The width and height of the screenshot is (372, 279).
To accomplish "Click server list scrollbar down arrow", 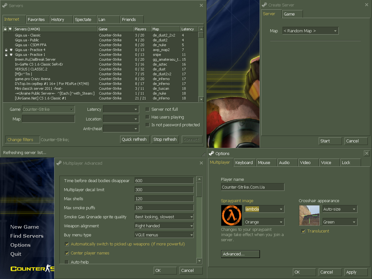I will 201,99.
